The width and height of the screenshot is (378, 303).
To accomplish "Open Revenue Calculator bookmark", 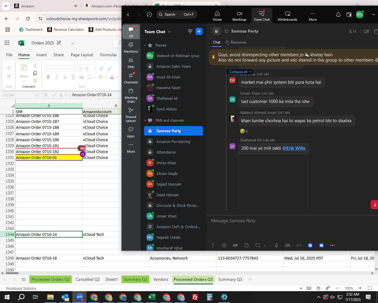I will 66,29.
